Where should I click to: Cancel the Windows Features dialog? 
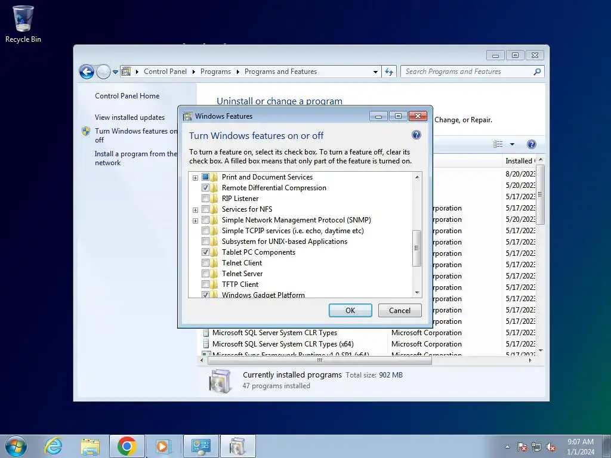[400, 310]
